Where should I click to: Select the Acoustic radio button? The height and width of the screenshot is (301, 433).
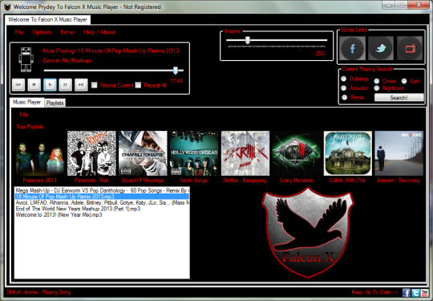(x=343, y=88)
